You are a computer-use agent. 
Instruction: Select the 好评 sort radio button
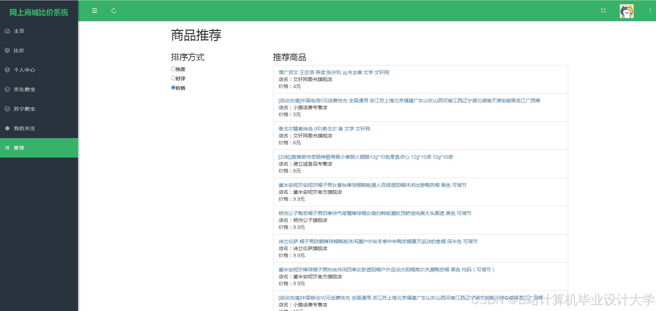(173, 78)
